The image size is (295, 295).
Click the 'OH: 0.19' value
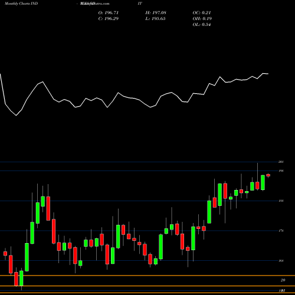coord(202,19)
